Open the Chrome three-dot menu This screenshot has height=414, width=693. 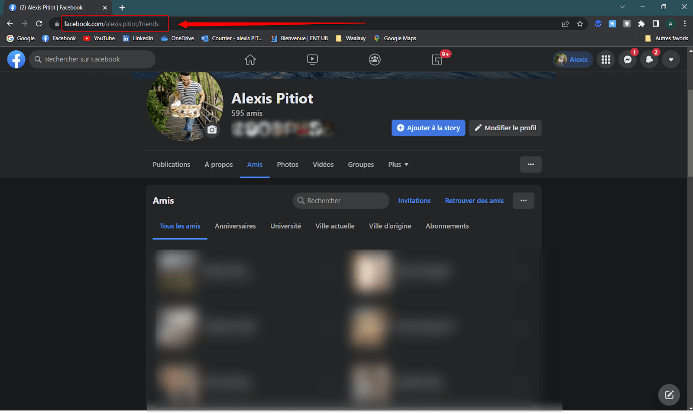point(685,24)
